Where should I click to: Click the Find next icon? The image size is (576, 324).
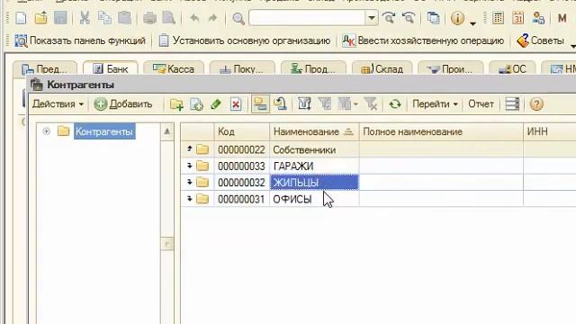[x=389, y=18]
